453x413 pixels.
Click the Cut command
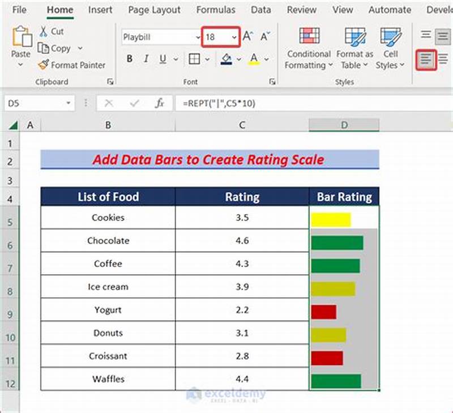click(x=51, y=32)
